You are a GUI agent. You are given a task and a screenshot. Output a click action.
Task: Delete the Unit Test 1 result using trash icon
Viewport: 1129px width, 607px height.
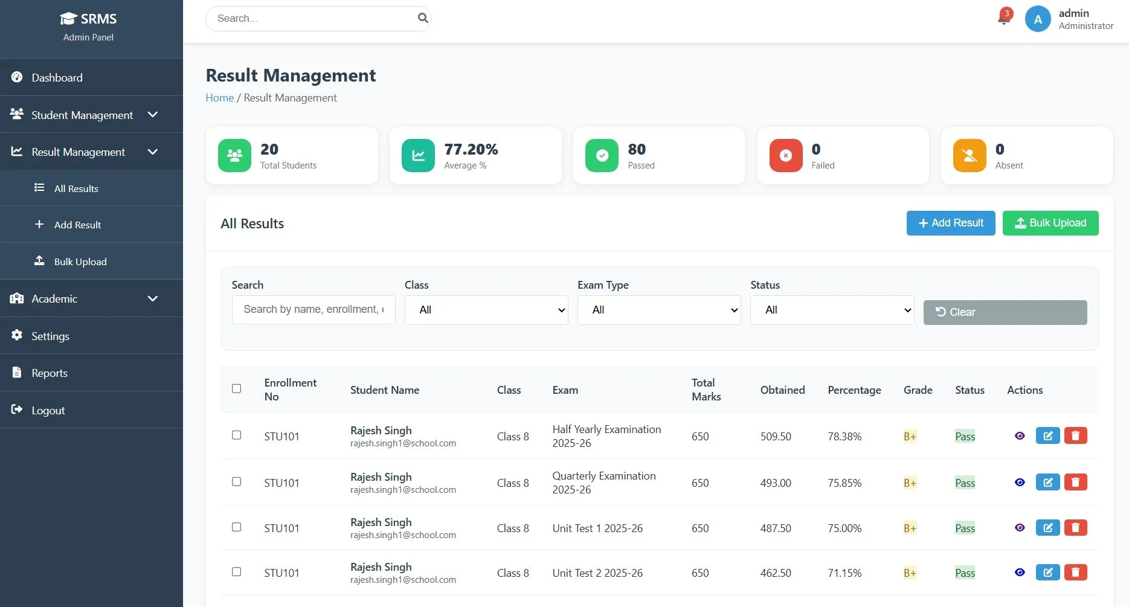1075,527
